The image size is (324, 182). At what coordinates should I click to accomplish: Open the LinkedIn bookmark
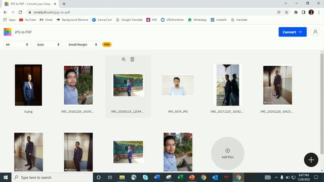tap(219, 20)
